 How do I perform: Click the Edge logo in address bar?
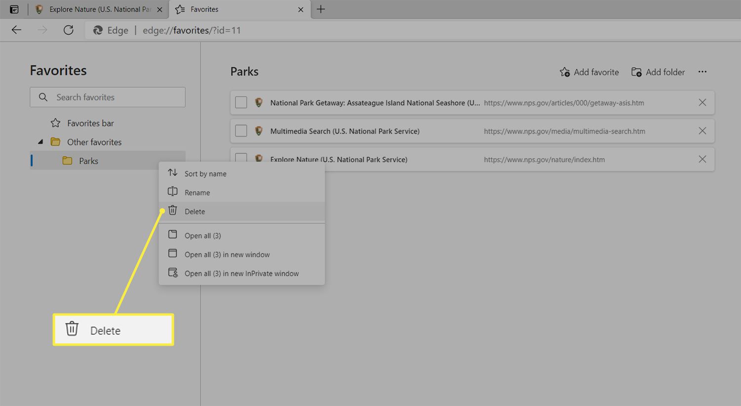[x=98, y=30]
